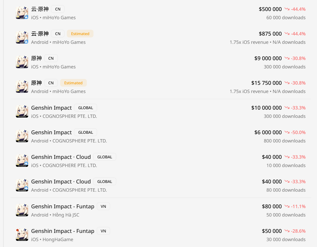Click GLOBAL badge on Cloud iOS row
The height and width of the screenshot is (247, 317).
105,157
